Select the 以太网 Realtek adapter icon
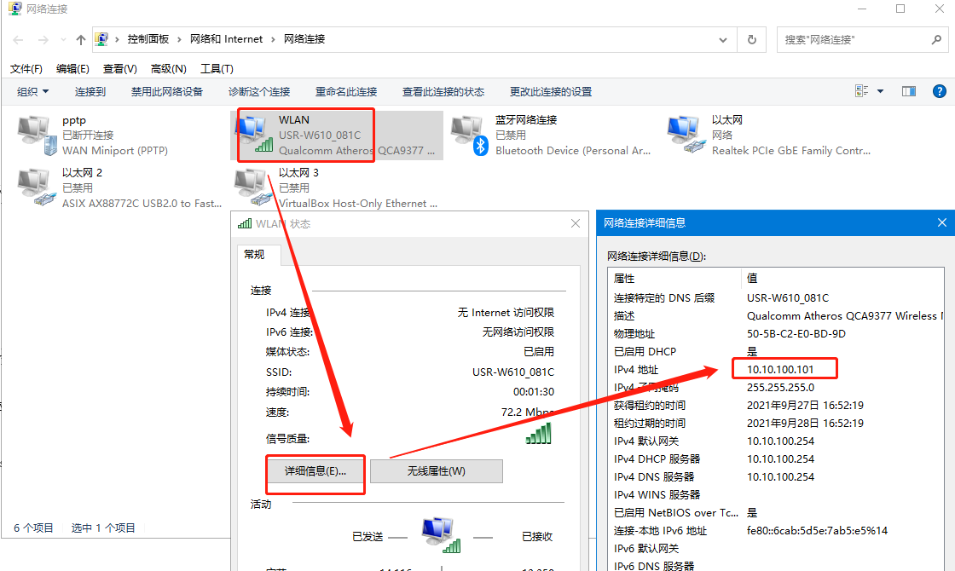Screen dimensions: 955x571 click(686, 136)
